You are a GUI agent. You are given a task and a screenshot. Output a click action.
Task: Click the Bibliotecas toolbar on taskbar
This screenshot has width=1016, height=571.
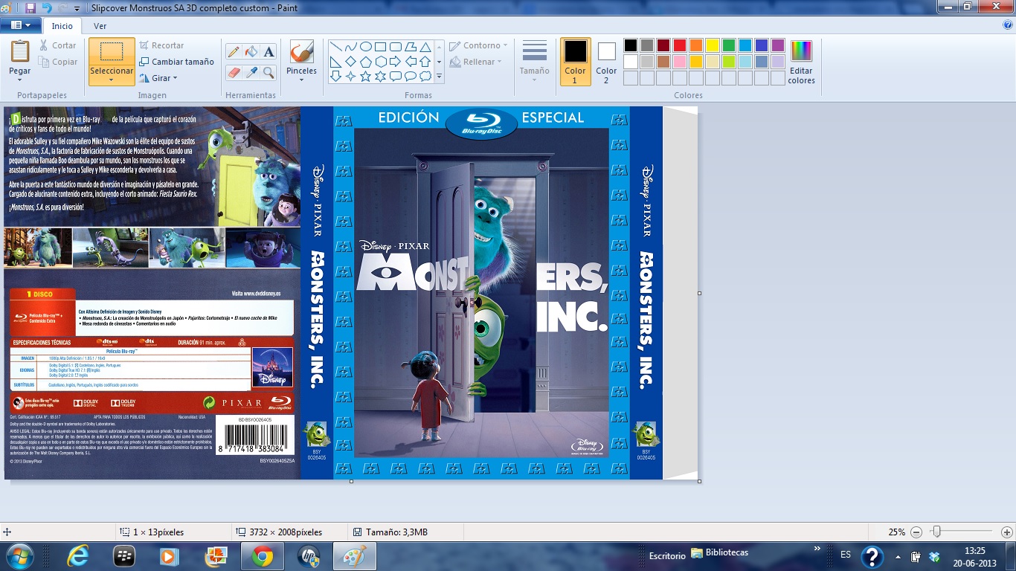click(x=720, y=553)
